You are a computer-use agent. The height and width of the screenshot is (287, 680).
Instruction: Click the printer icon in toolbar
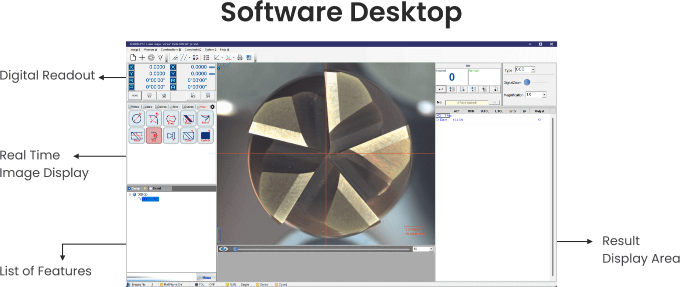[x=240, y=57]
